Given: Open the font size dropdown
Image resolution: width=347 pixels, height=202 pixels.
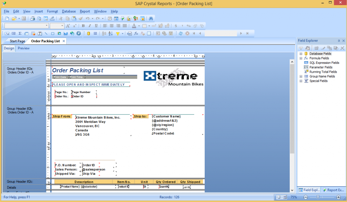Looking at the screenshot, I should click(x=62, y=26).
